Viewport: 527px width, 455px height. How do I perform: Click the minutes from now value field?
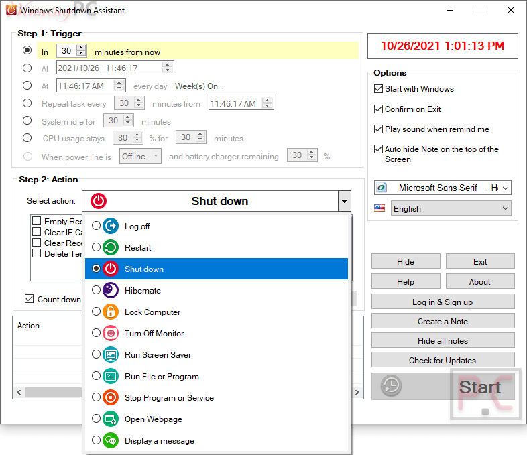(66, 50)
